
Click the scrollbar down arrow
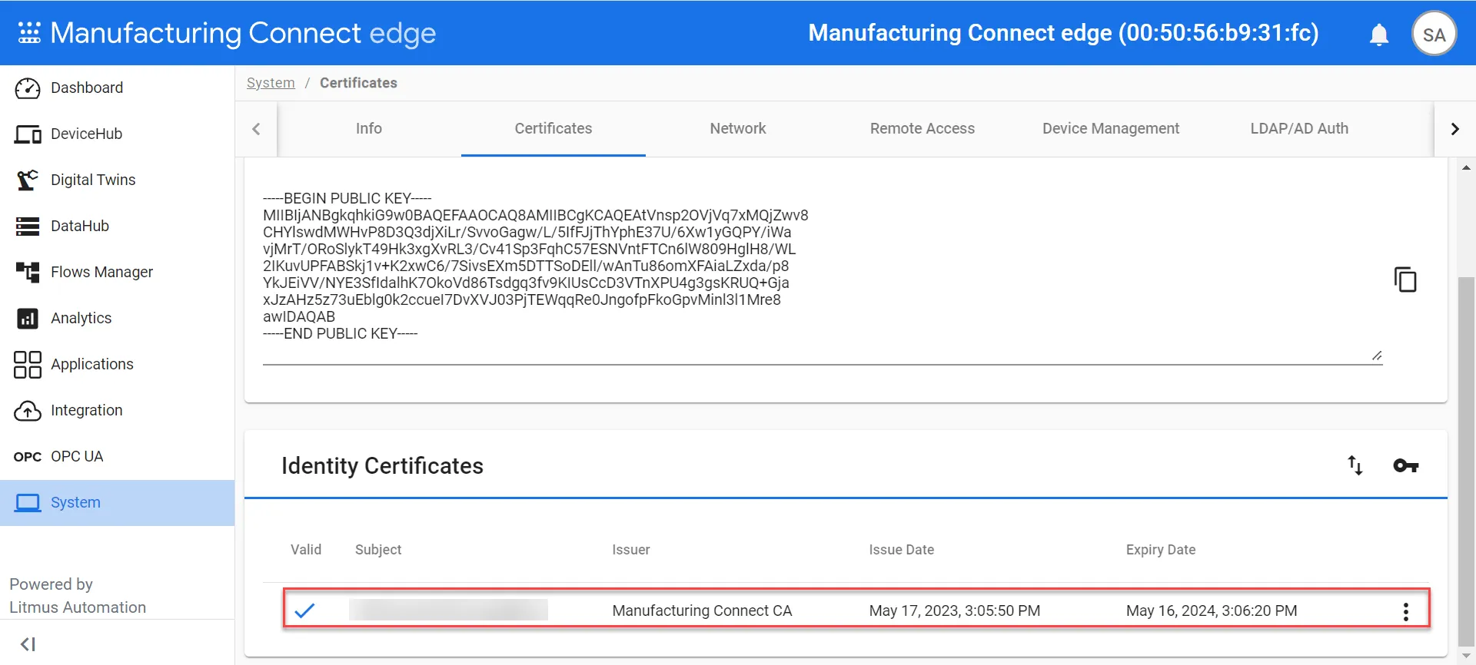1466,657
